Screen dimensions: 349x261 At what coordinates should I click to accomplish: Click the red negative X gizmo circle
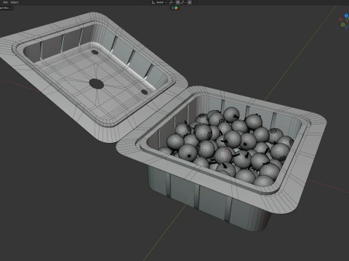pos(340,20)
